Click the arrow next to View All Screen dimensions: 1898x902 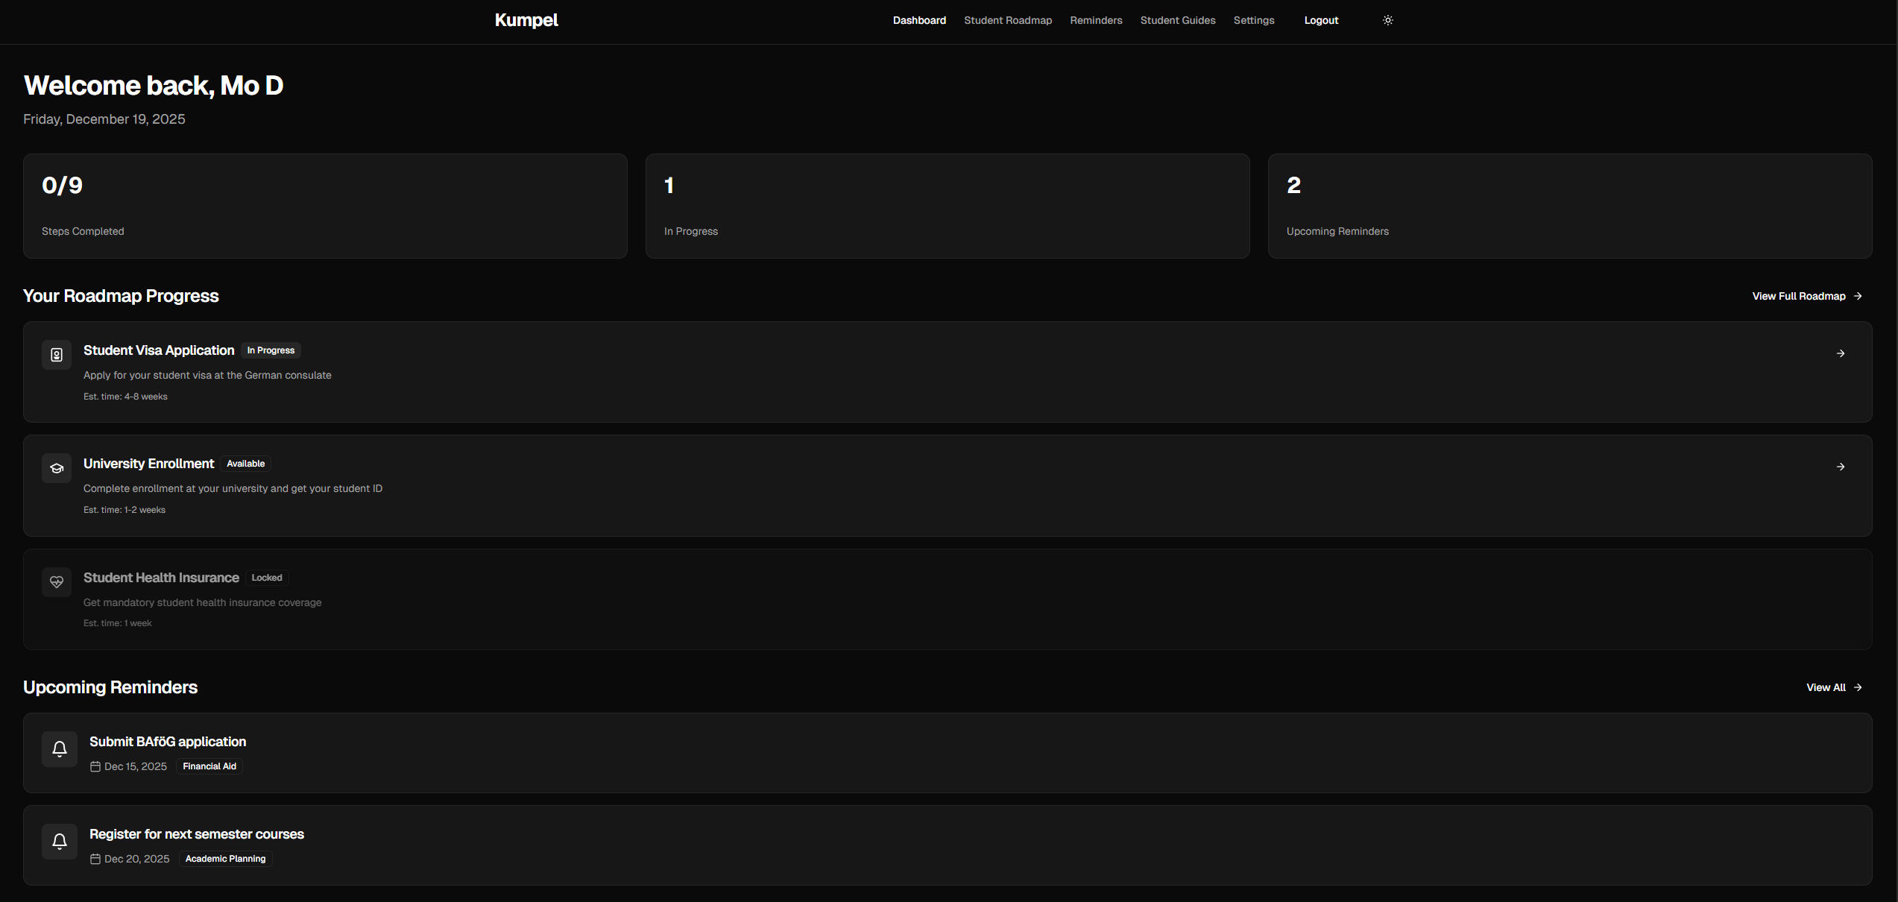tap(1858, 687)
